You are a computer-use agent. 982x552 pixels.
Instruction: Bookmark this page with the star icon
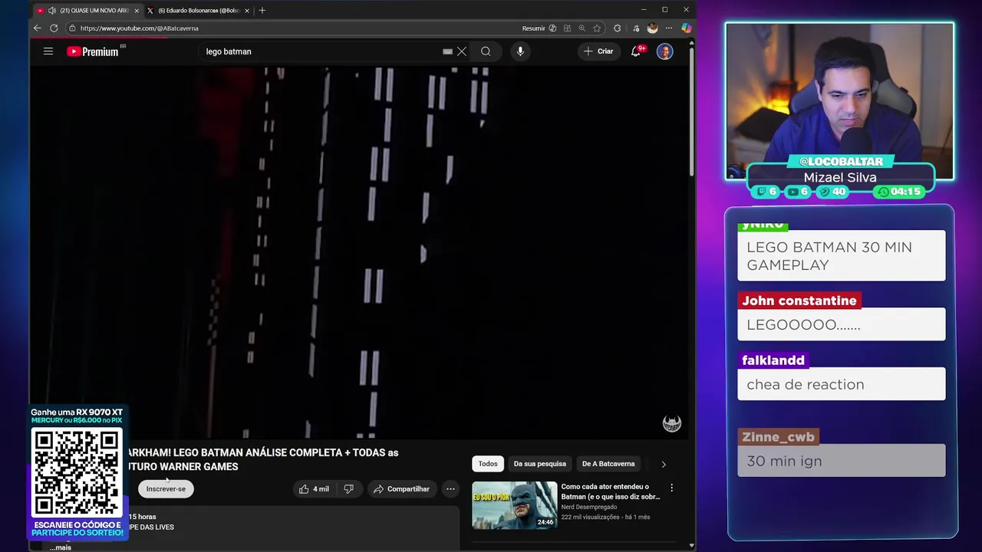pyautogui.click(x=597, y=28)
